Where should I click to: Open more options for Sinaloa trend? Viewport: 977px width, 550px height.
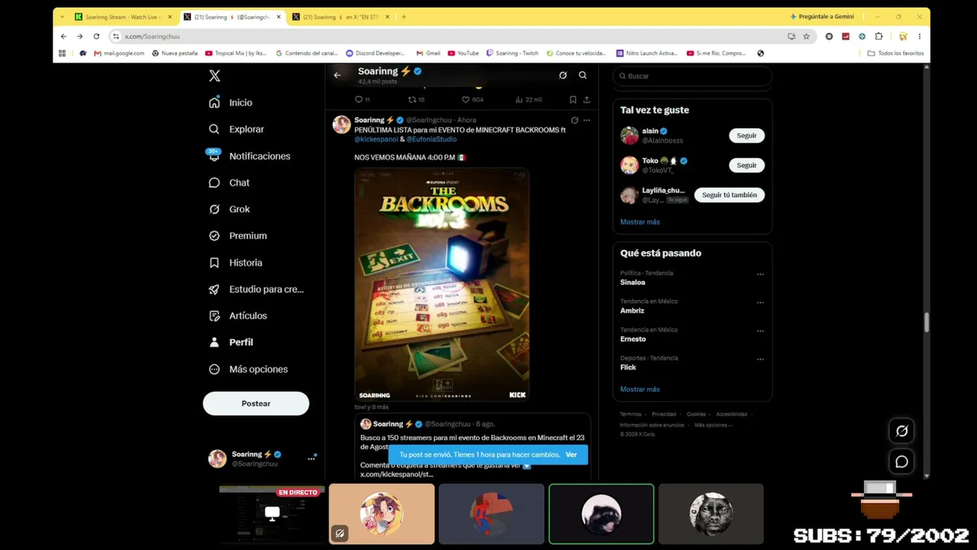760,274
